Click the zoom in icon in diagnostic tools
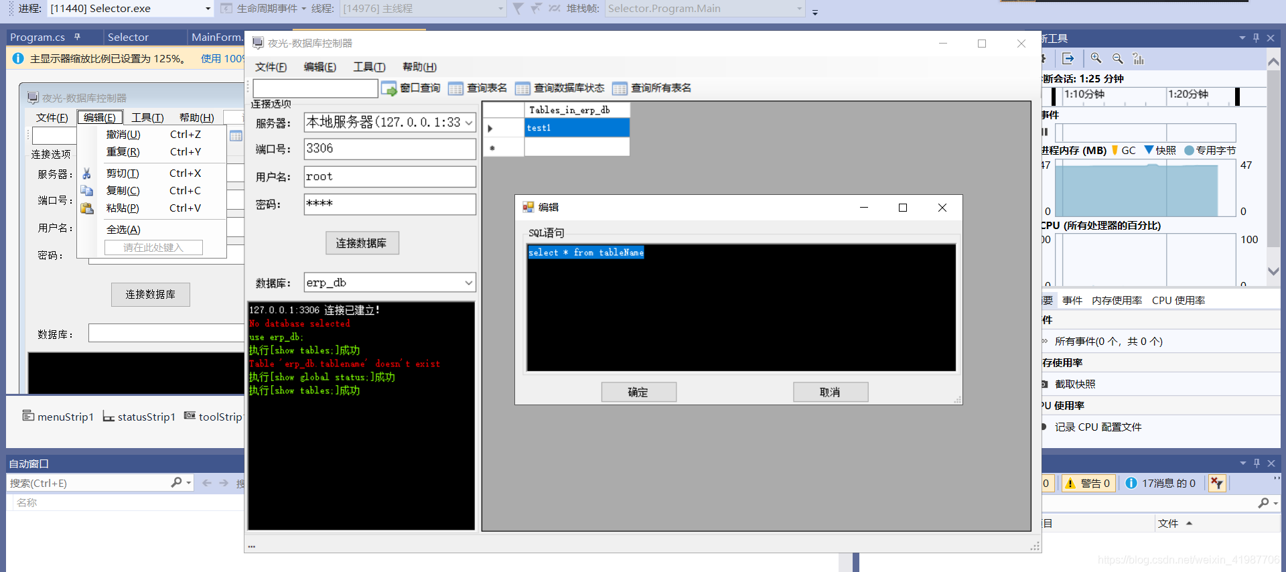This screenshot has height=572, width=1286. pos(1096,59)
